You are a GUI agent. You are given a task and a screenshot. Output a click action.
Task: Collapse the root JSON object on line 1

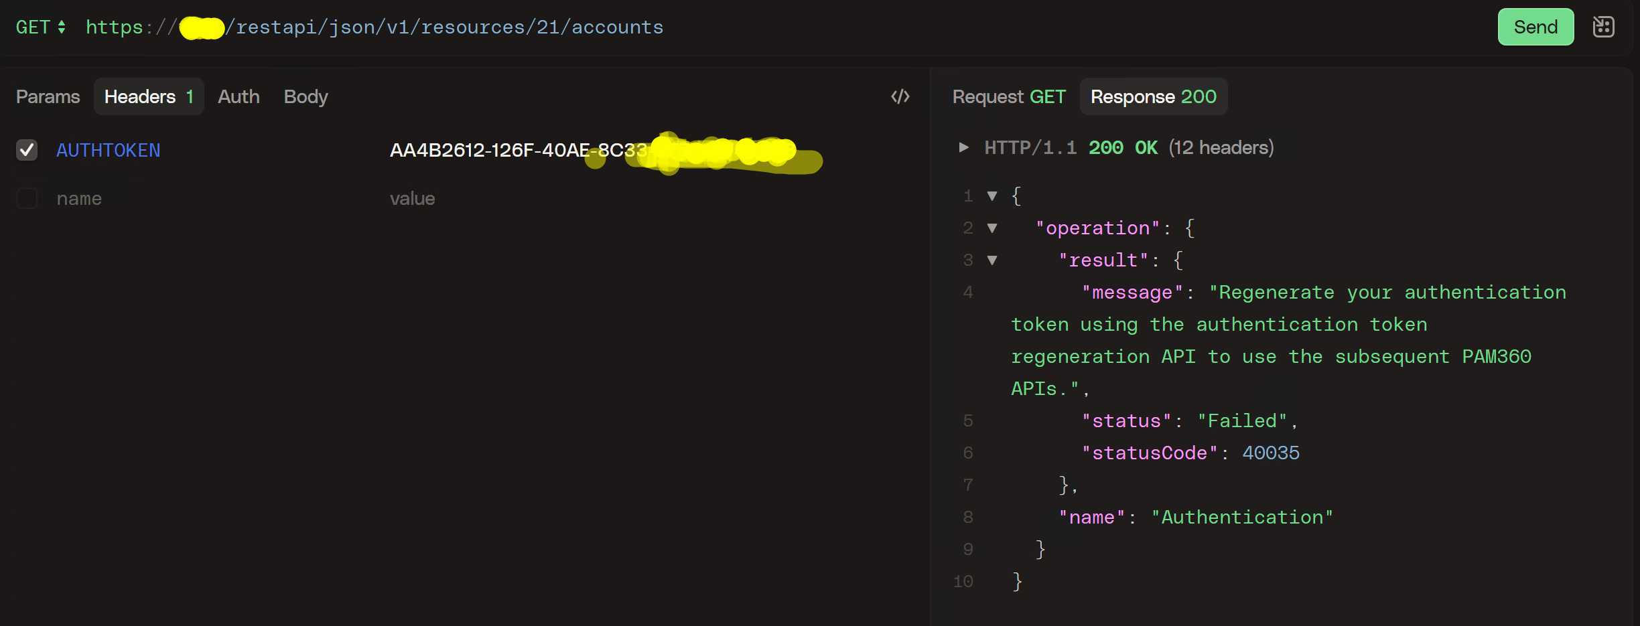992,196
